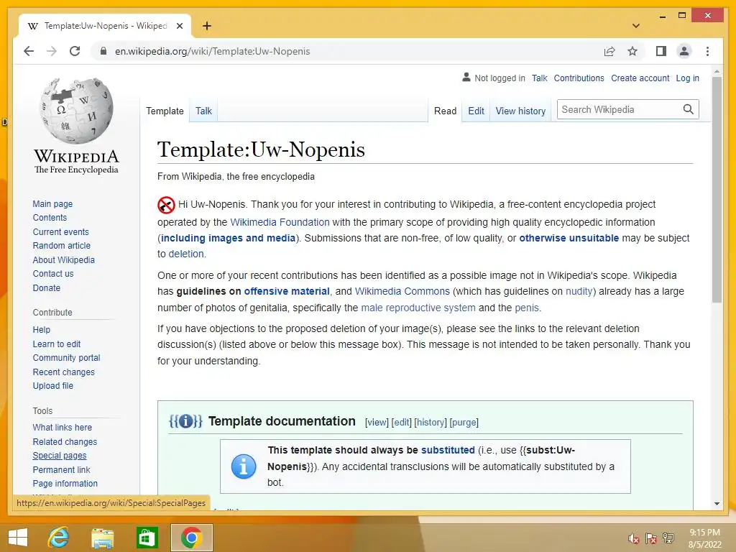Open Recent changes link
This screenshot has height=552, width=736.
(x=63, y=372)
